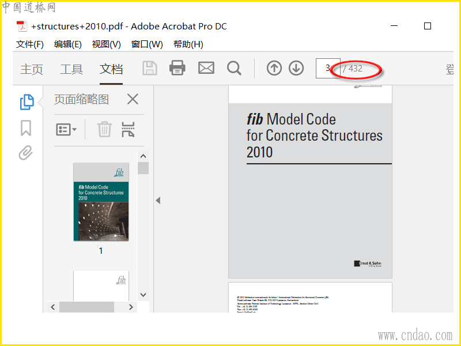The width and height of the screenshot is (461, 346).
Task: Click thumbnail panel scroll down arrow
Action: 143,295
